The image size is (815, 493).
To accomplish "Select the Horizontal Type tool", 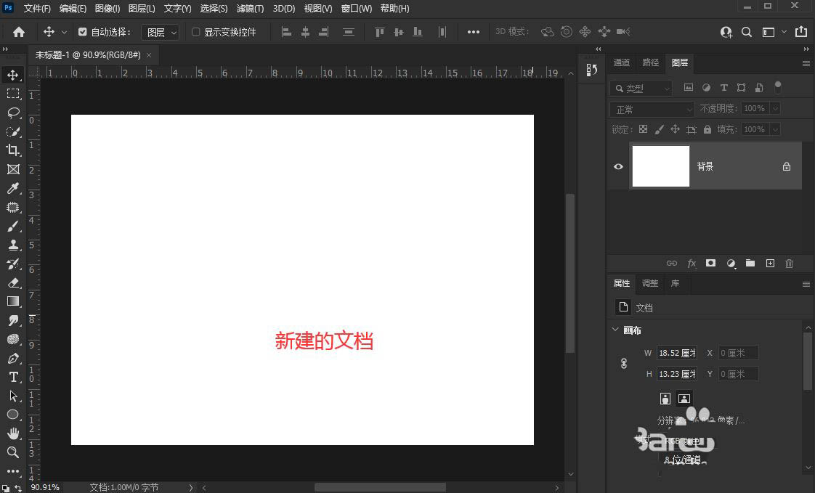I will [x=12, y=377].
